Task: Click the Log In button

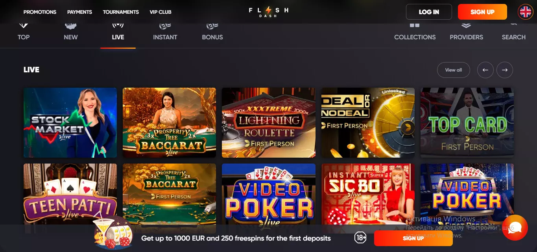Action: (429, 12)
